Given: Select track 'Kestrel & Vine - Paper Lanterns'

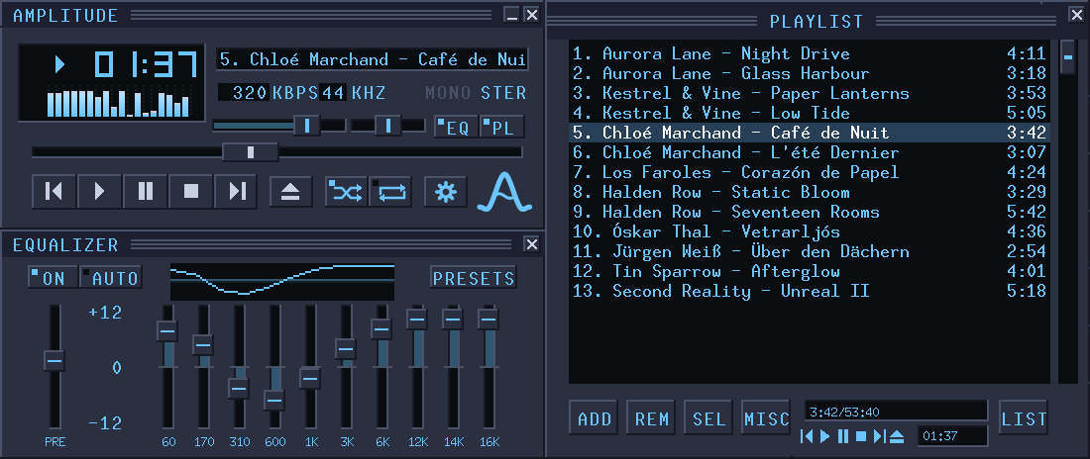Looking at the screenshot, I should click(x=810, y=93).
